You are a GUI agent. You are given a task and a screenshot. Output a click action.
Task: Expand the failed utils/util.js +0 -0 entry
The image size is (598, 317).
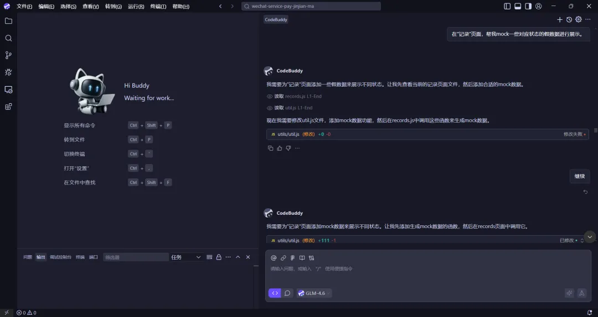tap(427, 134)
